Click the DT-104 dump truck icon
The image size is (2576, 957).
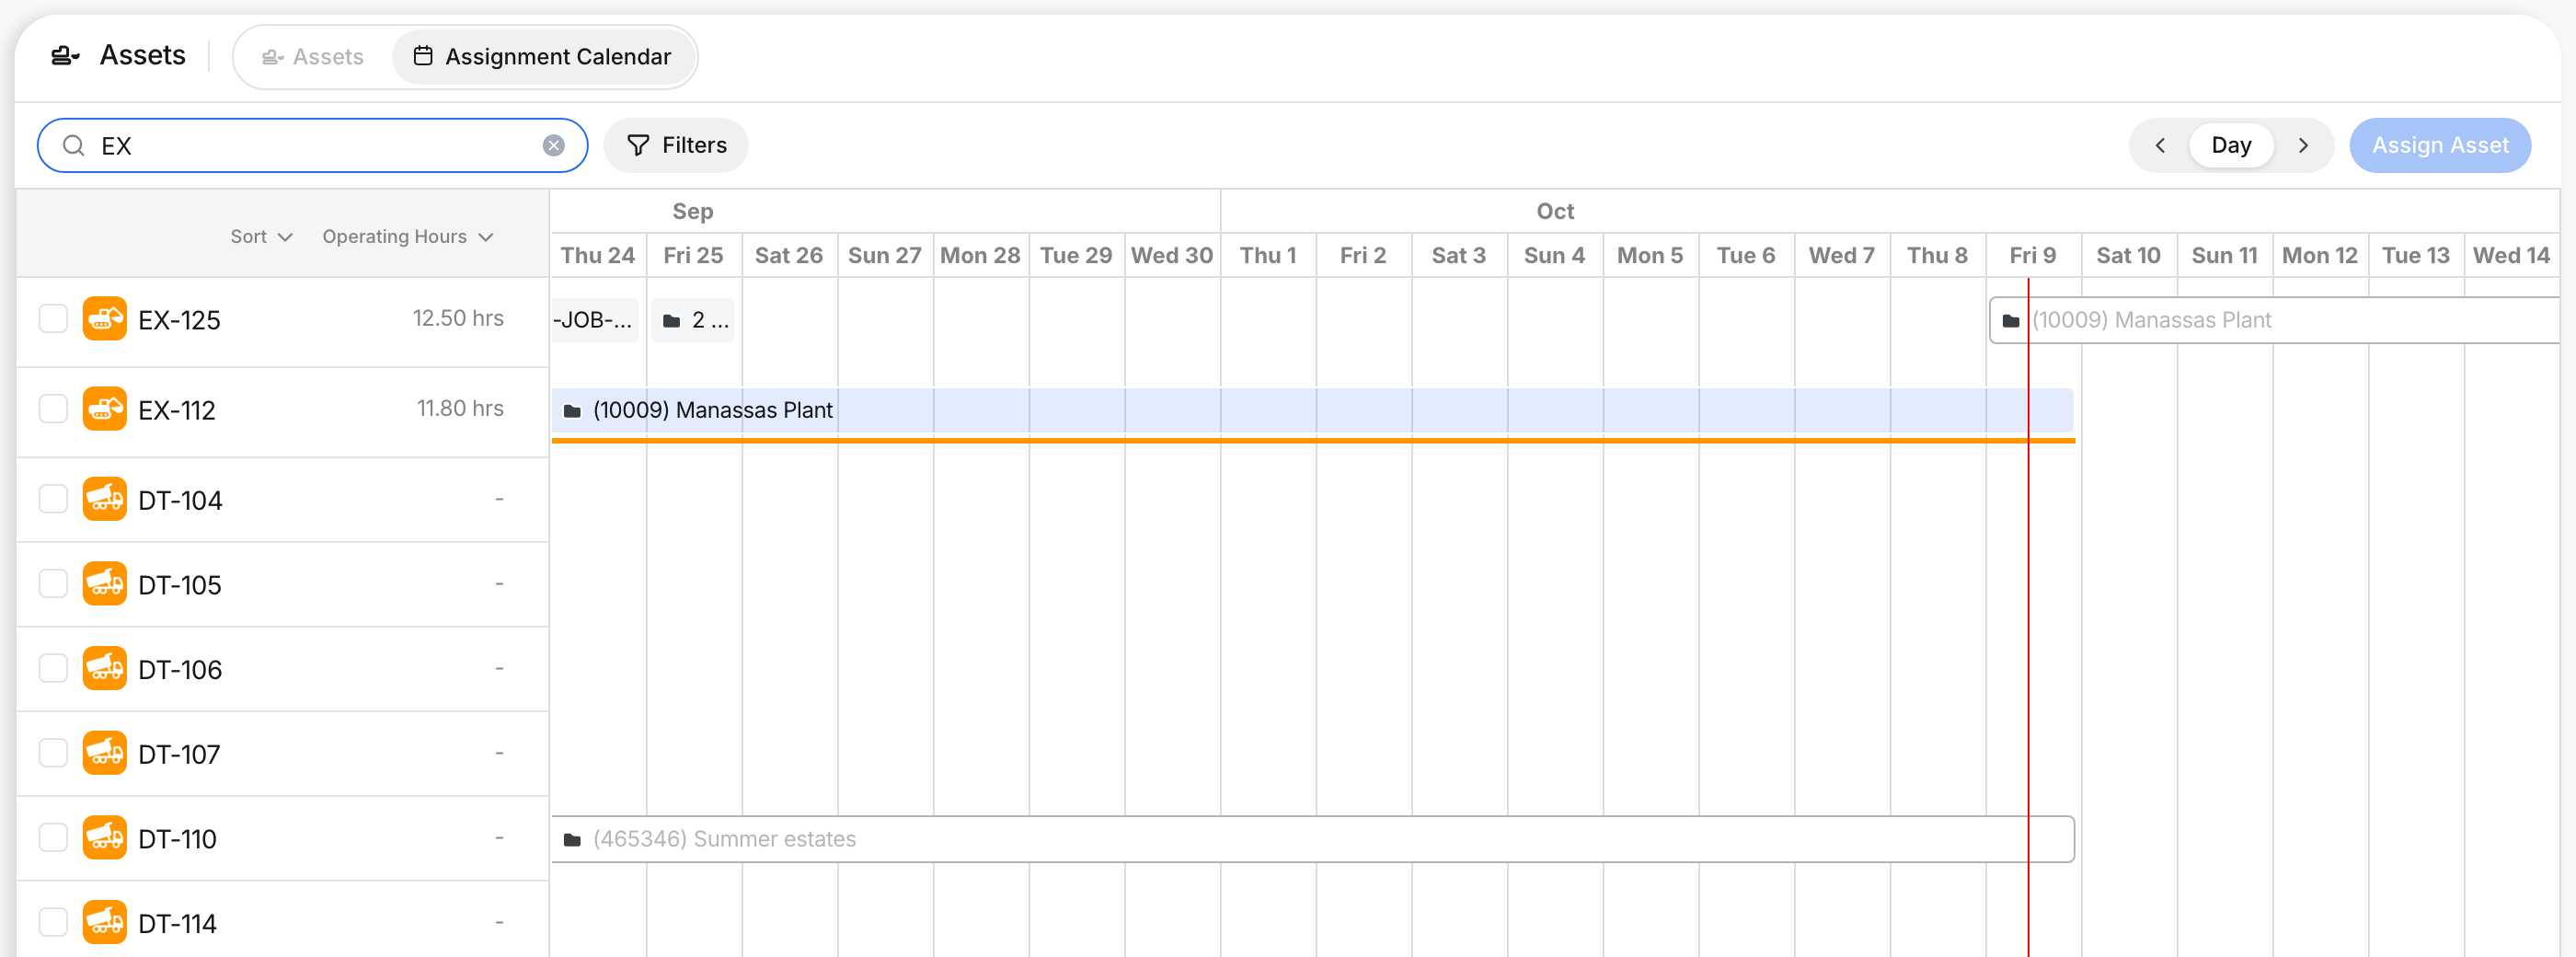[105, 499]
